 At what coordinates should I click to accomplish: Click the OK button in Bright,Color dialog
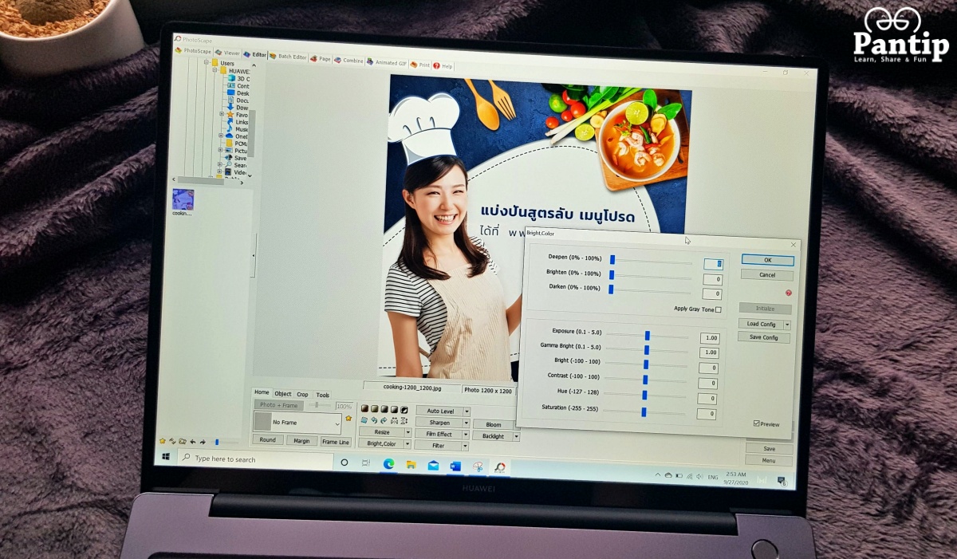tap(767, 260)
